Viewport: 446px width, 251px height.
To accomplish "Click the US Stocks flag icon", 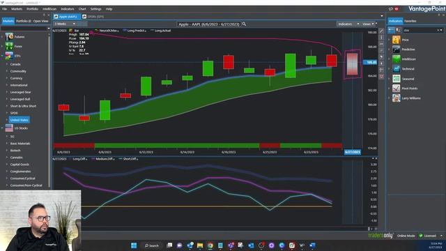I will point(9,128).
